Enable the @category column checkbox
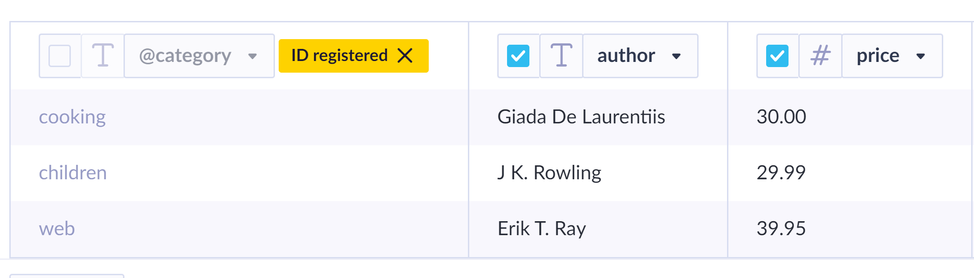The height and width of the screenshot is (278, 974). click(x=60, y=55)
